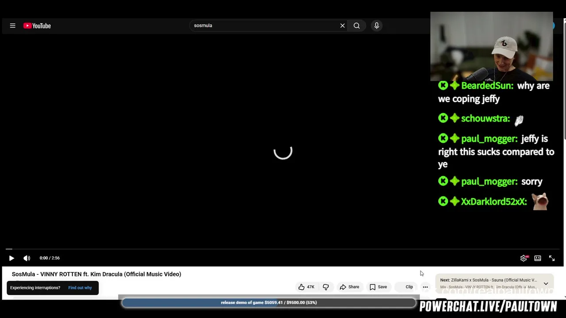The width and height of the screenshot is (566, 318).
Task: Clear the sosmula search text
Action: [342, 26]
